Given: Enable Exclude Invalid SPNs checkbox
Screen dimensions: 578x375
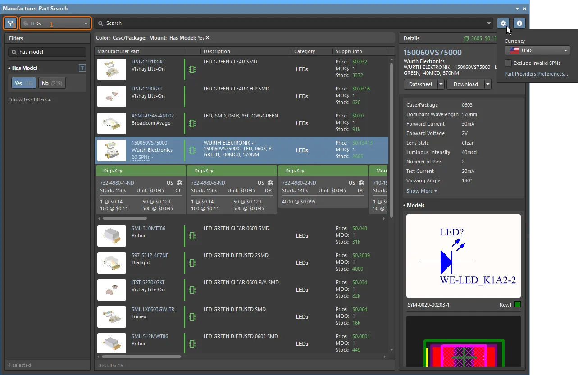Looking at the screenshot, I should click(x=508, y=63).
